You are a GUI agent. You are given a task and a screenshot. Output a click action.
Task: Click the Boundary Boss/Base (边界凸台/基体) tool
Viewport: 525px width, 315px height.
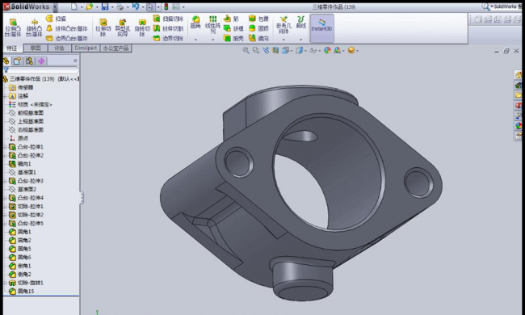click(66, 38)
